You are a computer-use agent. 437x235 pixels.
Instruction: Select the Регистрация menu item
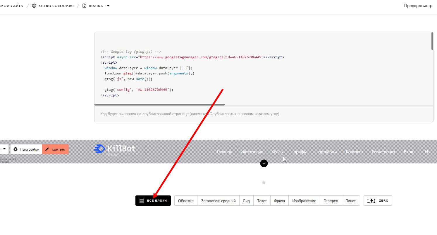(x=383, y=152)
